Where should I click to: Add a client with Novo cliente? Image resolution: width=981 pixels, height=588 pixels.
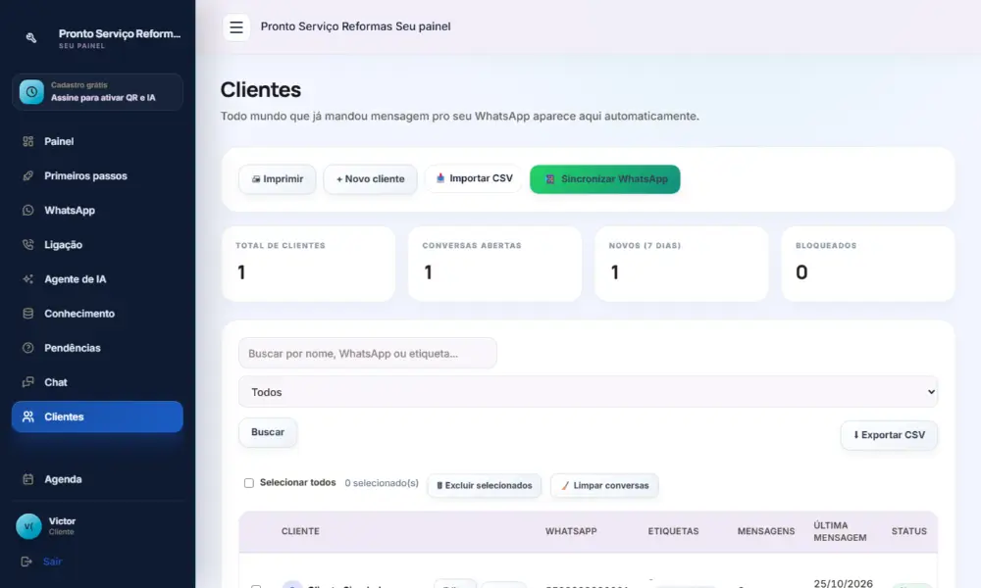[x=371, y=178]
